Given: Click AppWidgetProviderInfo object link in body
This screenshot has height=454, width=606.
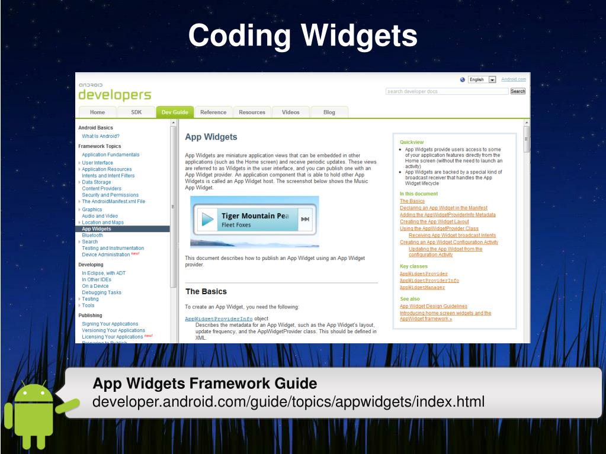Looking at the screenshot, I should pyautogui.click(x=219, y=319).
